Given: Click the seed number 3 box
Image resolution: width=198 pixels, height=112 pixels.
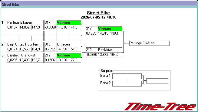Looking at the screenshot, I should point(3,55).
